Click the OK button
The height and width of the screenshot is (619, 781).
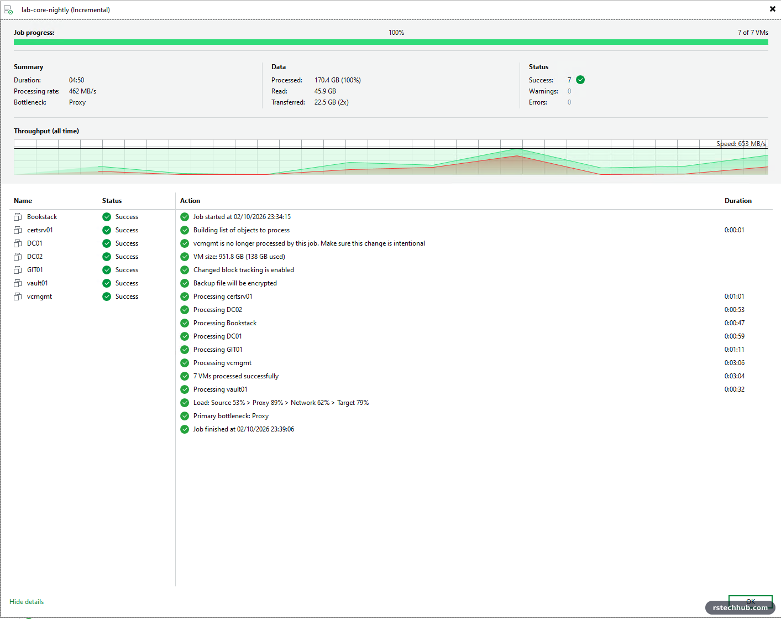click(x=750, y=602)
